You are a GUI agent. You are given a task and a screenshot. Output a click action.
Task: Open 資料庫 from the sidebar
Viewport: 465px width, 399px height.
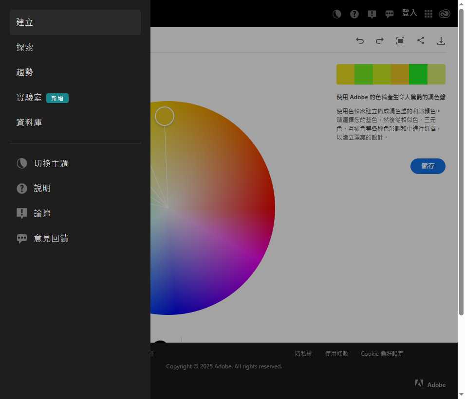click(x=29, y=122)
